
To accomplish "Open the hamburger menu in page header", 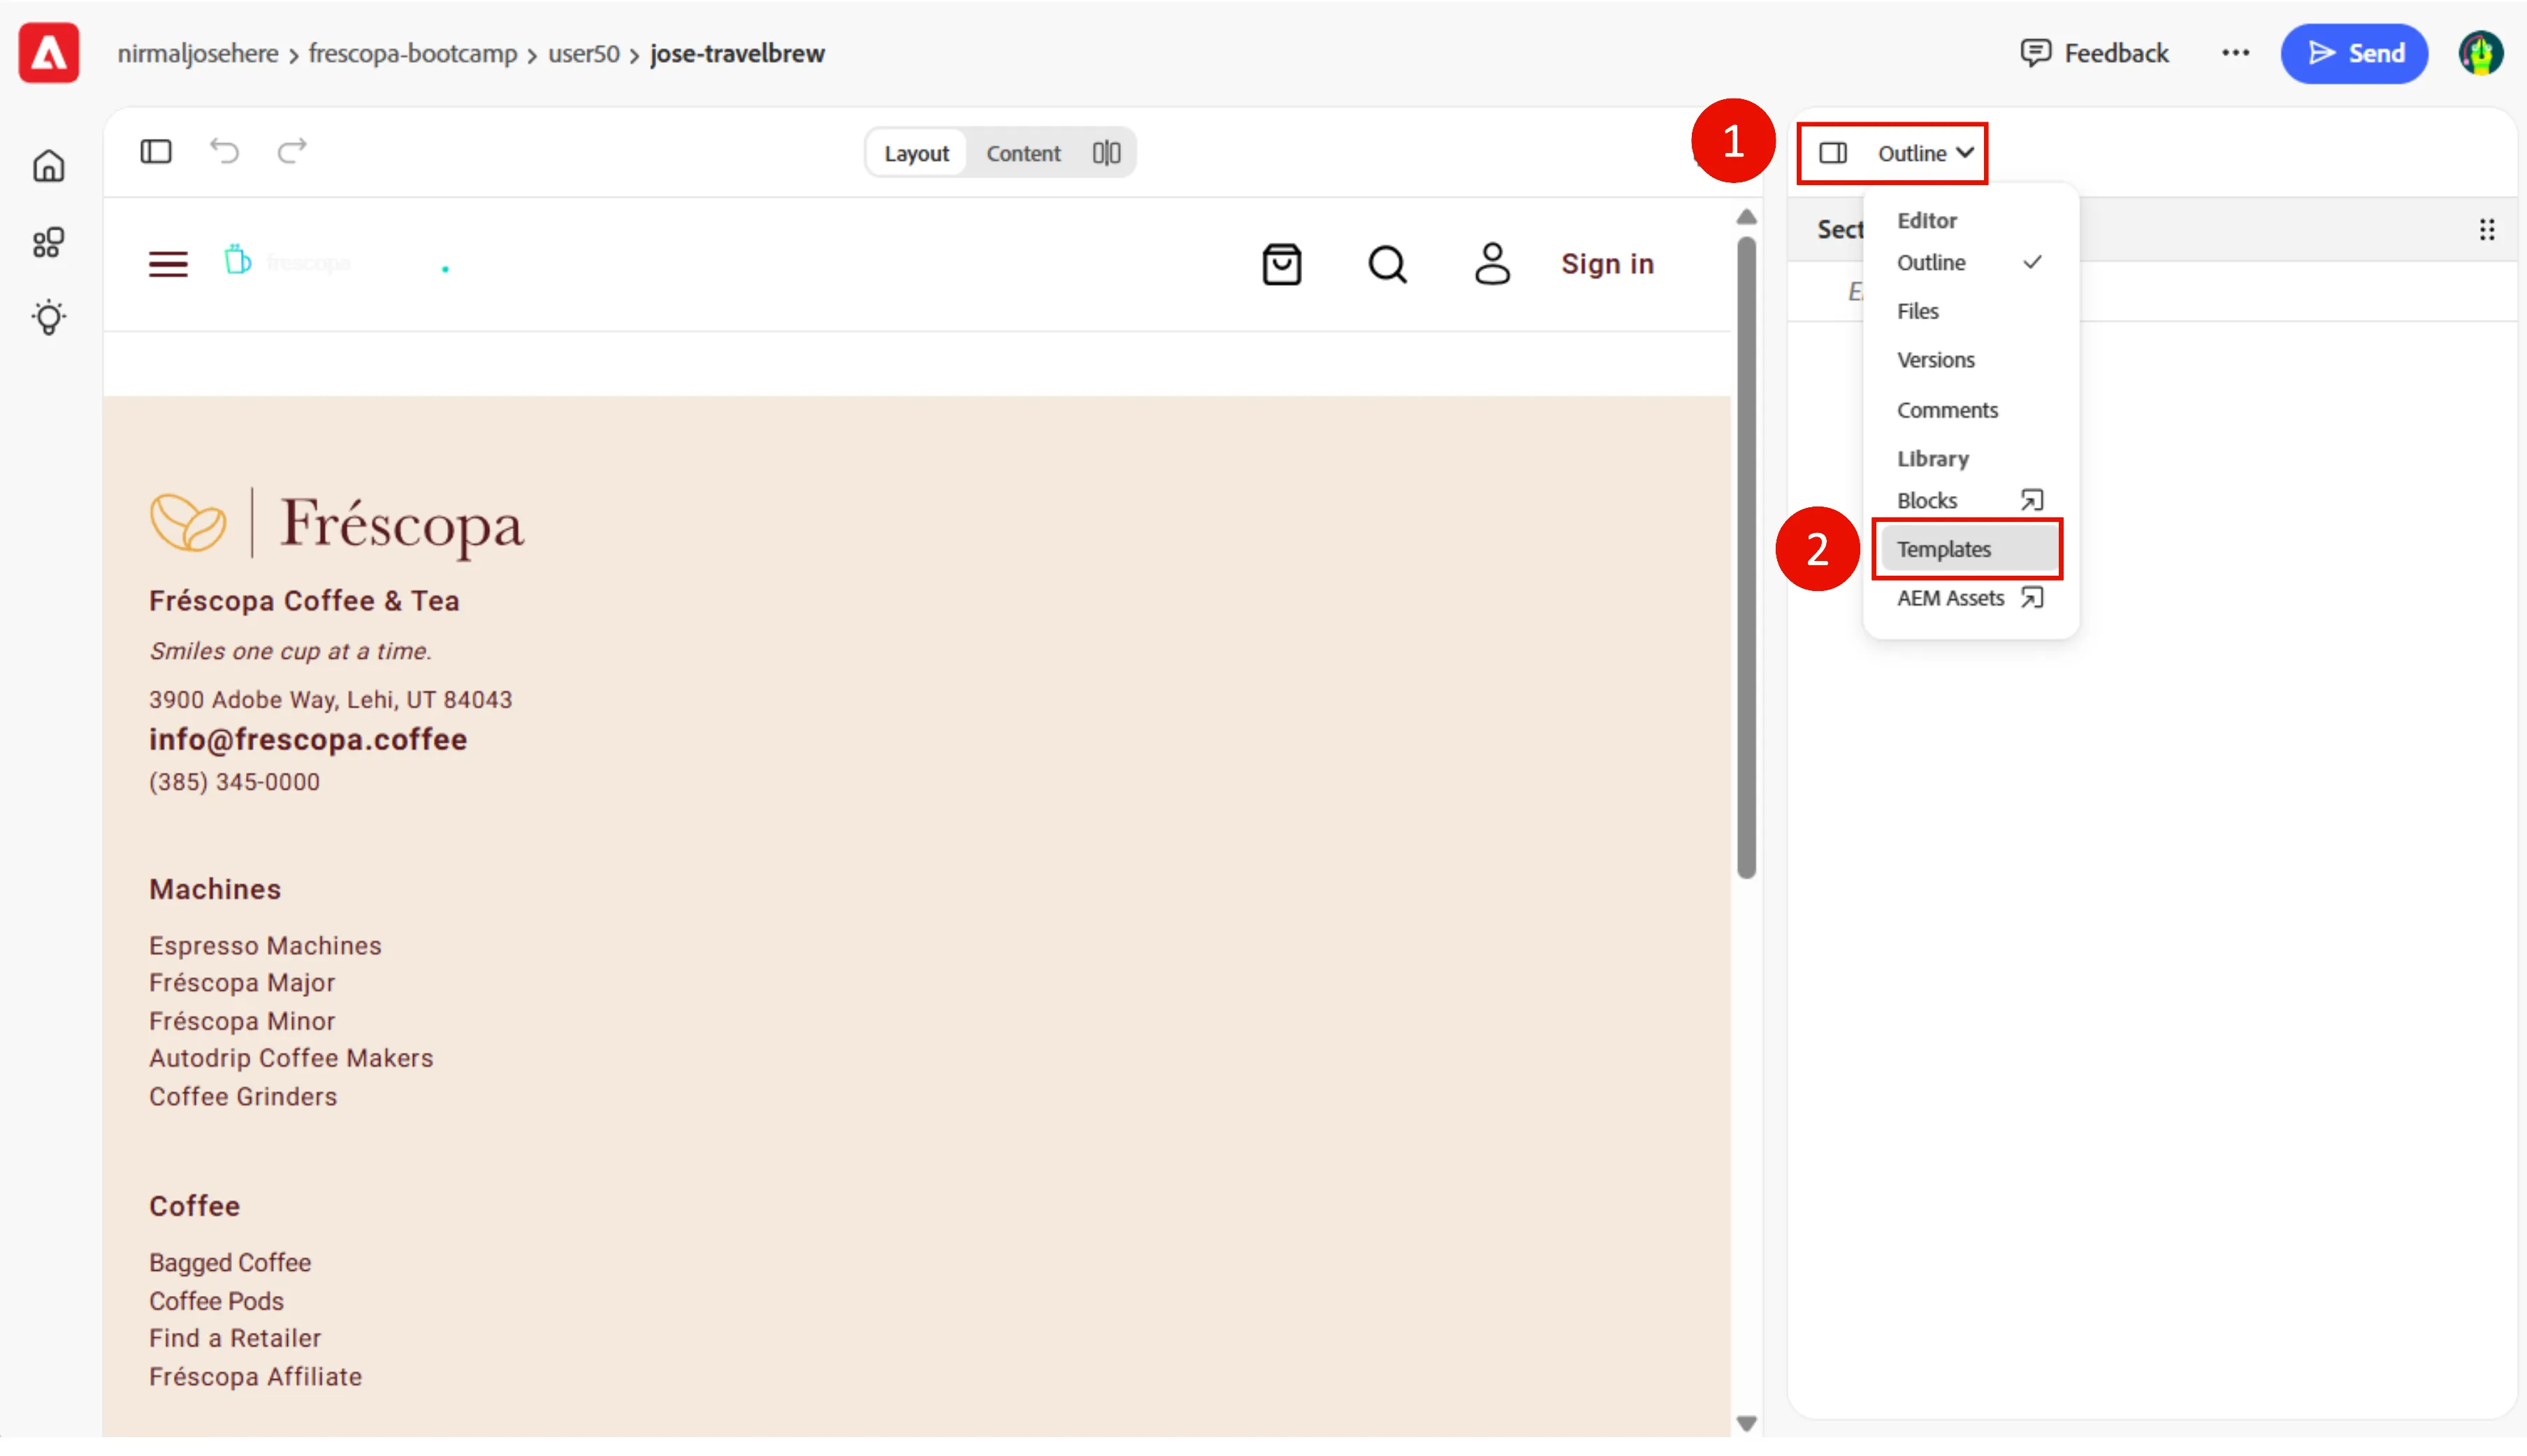I will click(168, 264).
